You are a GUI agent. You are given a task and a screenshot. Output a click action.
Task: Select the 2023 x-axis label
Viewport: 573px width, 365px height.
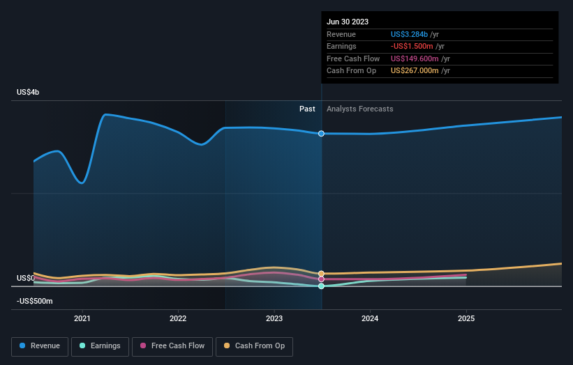coord(274,318)
